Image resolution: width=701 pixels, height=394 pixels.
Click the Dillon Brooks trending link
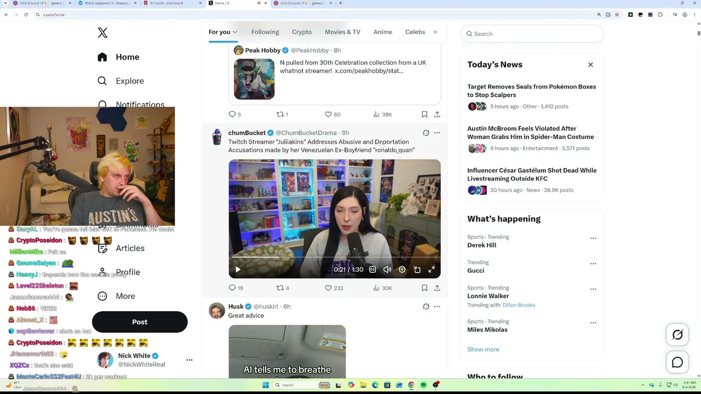519,305
